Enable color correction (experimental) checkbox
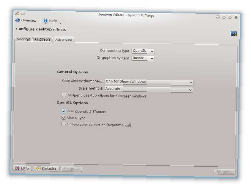This screenshot has width=251, height=188. (x=64, y=124)
